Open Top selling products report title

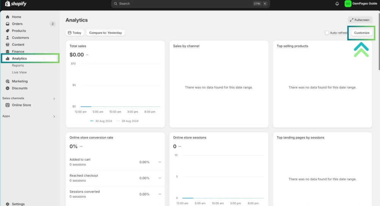pos(292,46)
